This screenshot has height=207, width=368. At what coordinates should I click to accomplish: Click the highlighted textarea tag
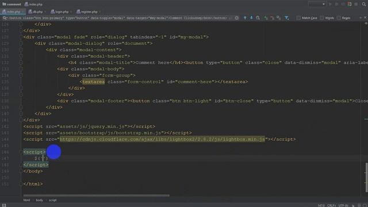click(x=93, y=82)
